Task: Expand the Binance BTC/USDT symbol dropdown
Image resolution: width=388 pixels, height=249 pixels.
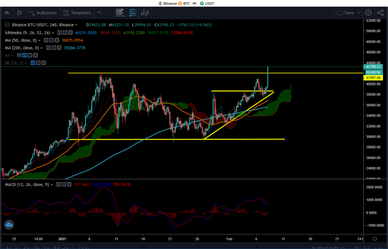Action: coord(76,25)
